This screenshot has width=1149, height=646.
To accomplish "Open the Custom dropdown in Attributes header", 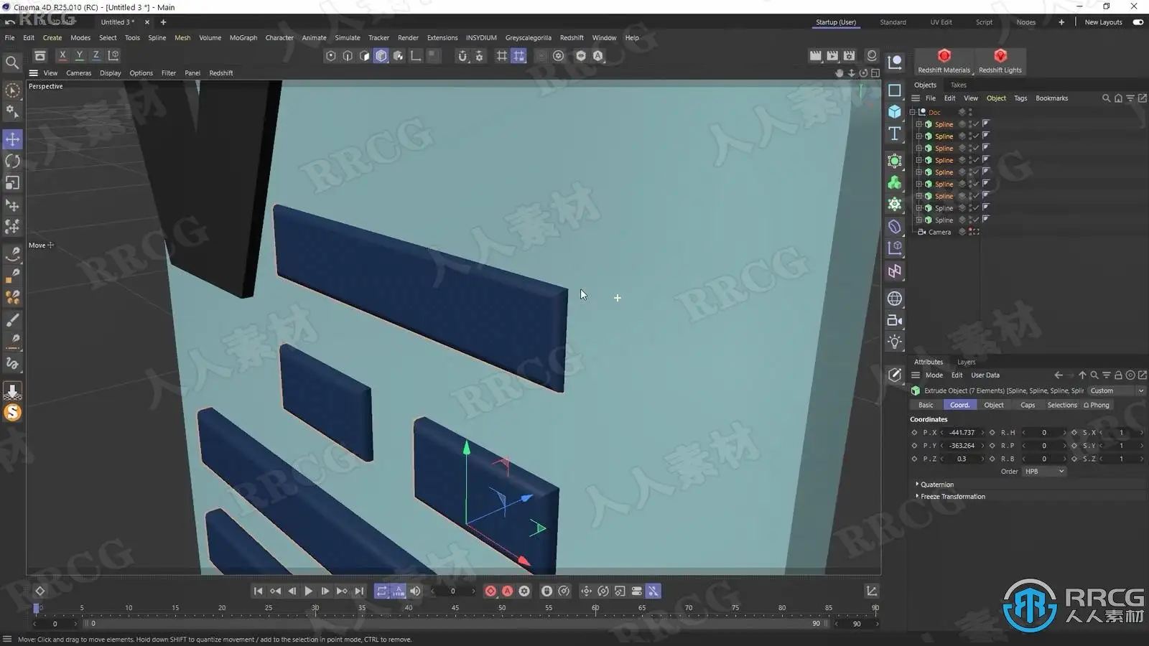I will (1116, 391).
